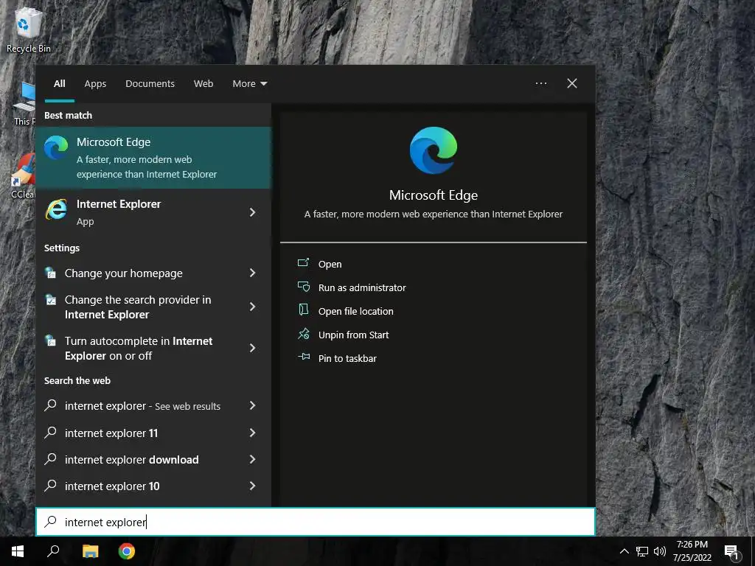Choose Pin to taskbar
The height and width of the screenshot is (566, 755).
(347, 359)
